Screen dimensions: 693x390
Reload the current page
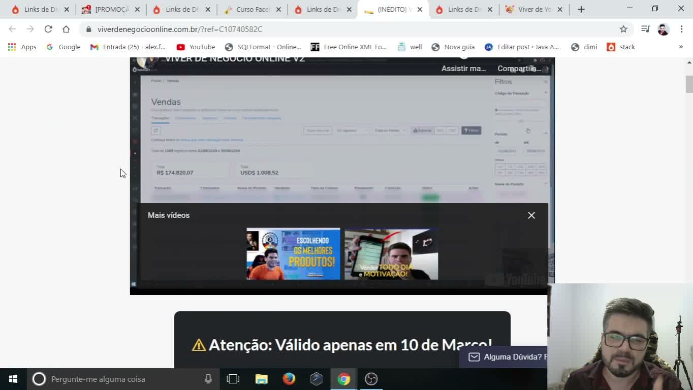48,29
